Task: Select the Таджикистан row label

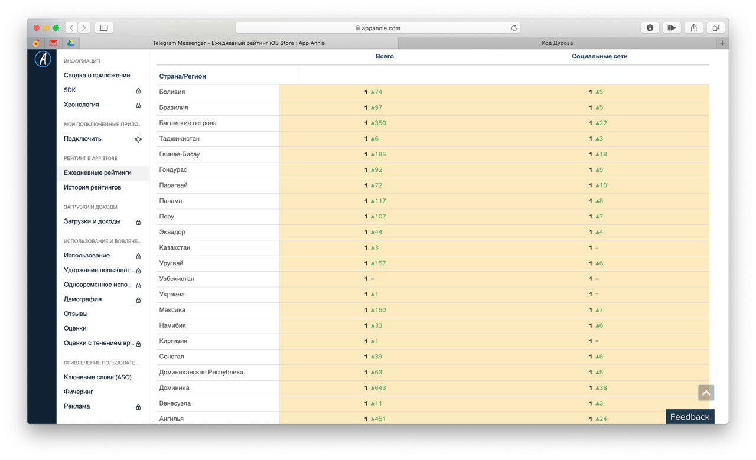Action: click(179, 139)
